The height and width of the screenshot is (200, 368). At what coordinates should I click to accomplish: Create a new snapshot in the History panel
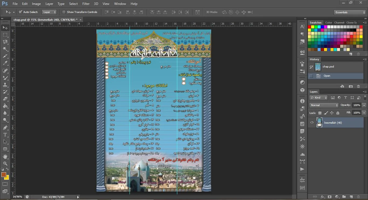coord(350,86)
